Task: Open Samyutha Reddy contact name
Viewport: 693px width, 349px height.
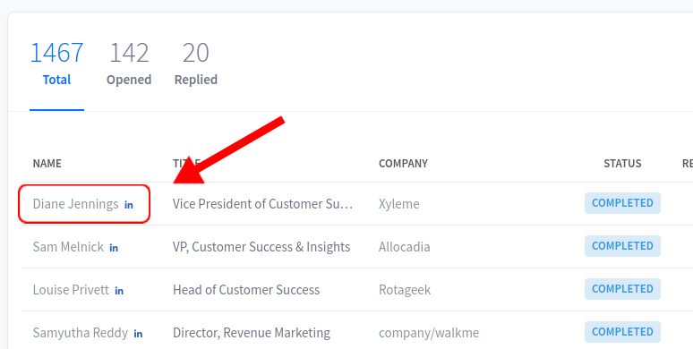Action: coord(81,333)
